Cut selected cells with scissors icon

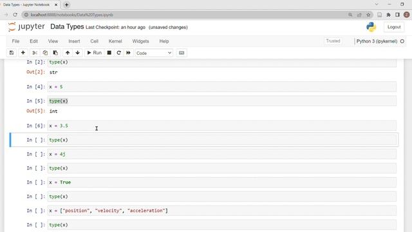pyautogui.click(x=35, y=53)
